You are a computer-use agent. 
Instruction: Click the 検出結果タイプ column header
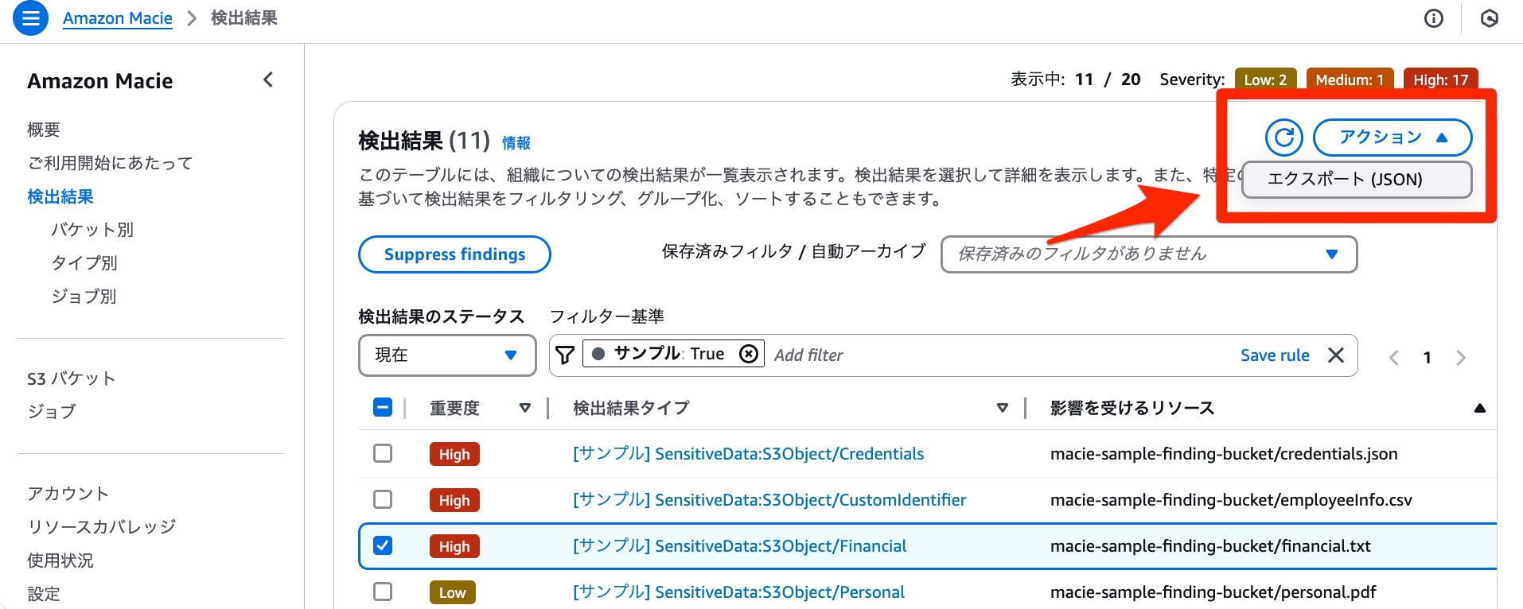[631, 408]
